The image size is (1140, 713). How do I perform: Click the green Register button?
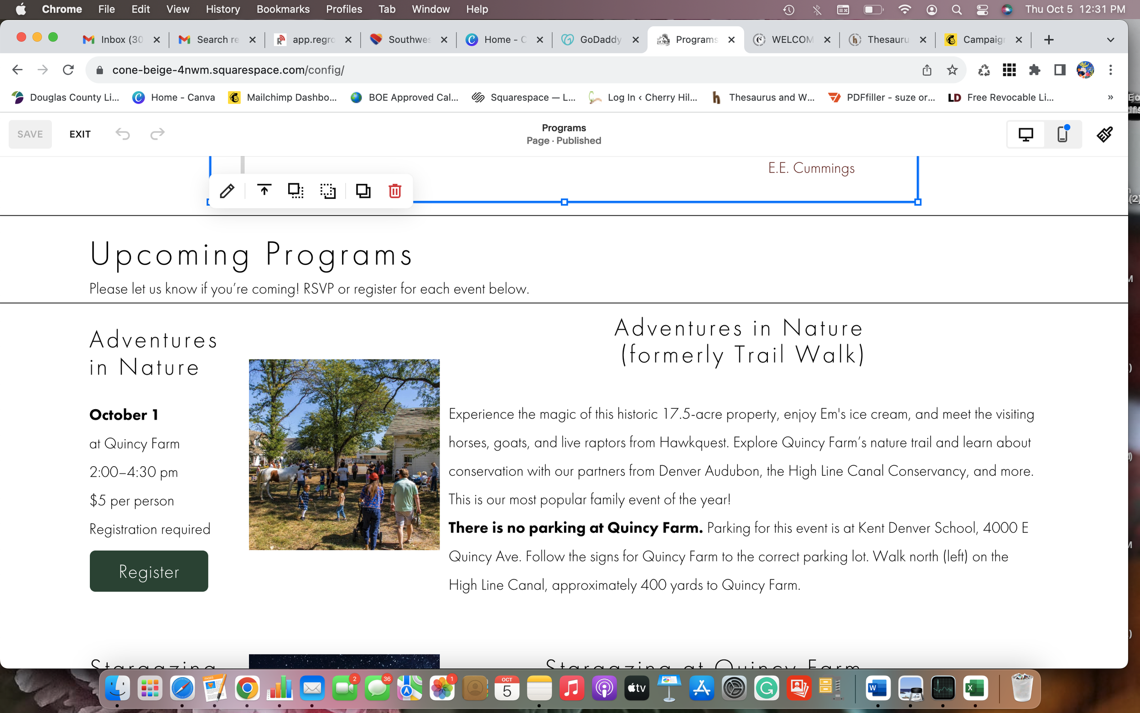149,571
